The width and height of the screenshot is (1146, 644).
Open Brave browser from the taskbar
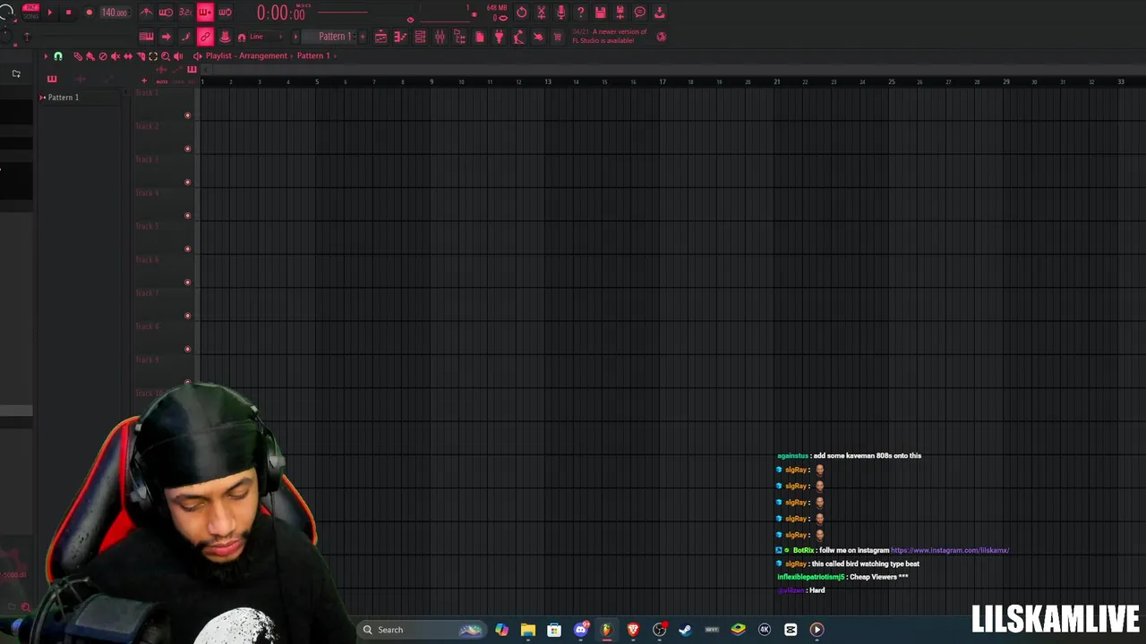(x=633, y=630)
